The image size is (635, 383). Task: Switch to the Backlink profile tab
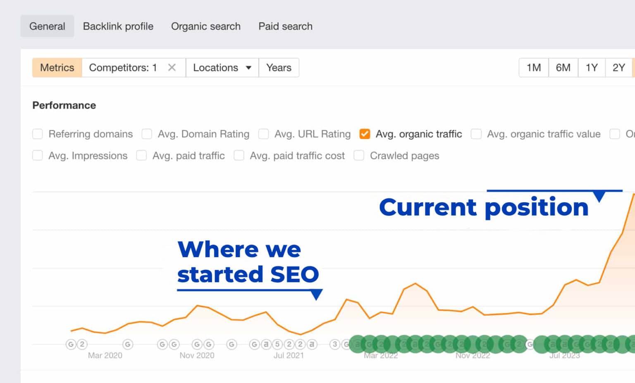(118, 26)
